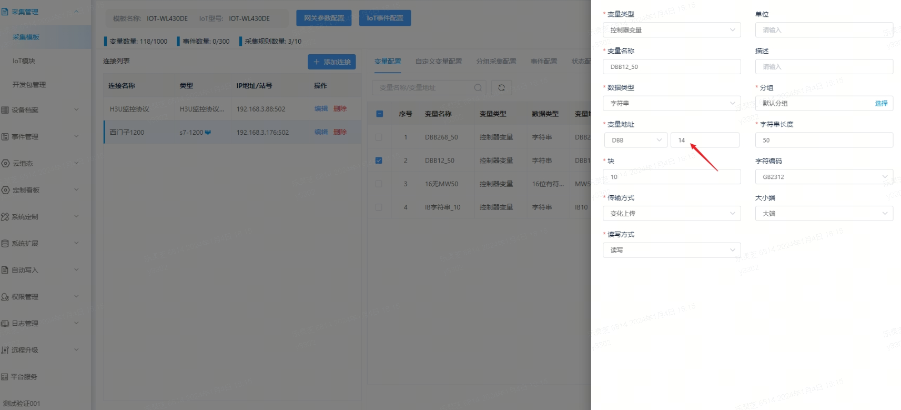
Task: Click the 变量名称 input field
Action: coord(672,67)
